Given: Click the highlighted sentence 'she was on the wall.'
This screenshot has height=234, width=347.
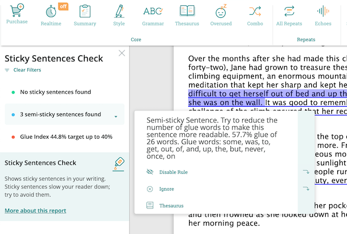Looking at the screenshot, I should 226,102.
